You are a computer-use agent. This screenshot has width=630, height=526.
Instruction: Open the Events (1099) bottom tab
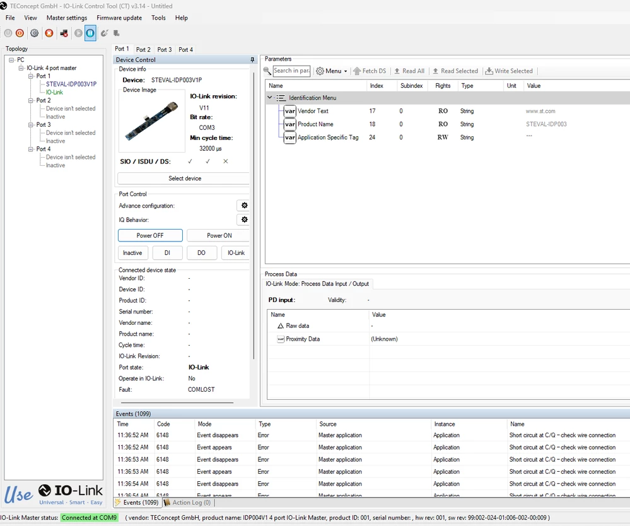click(137, 502)
